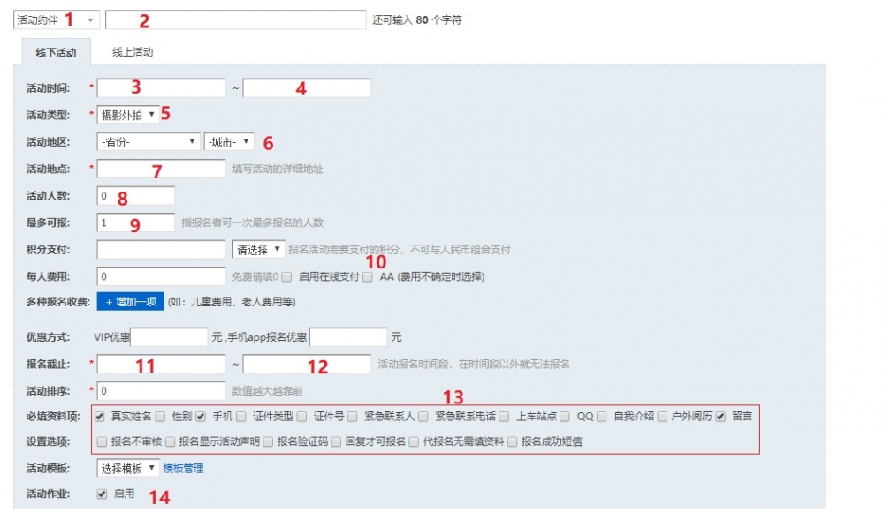This screenshot has width=884, height=520.
Task: Tick the AA fee checkbox
Action: pyautogui.click(x=367, y=276)
